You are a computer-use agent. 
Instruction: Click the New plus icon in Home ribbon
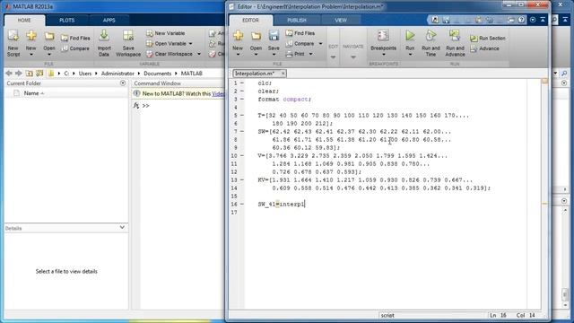[31, 36]
